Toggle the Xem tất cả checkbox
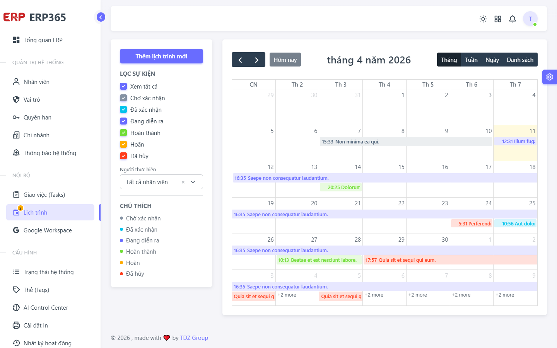557x348 pixels. [x=123, y=86]
